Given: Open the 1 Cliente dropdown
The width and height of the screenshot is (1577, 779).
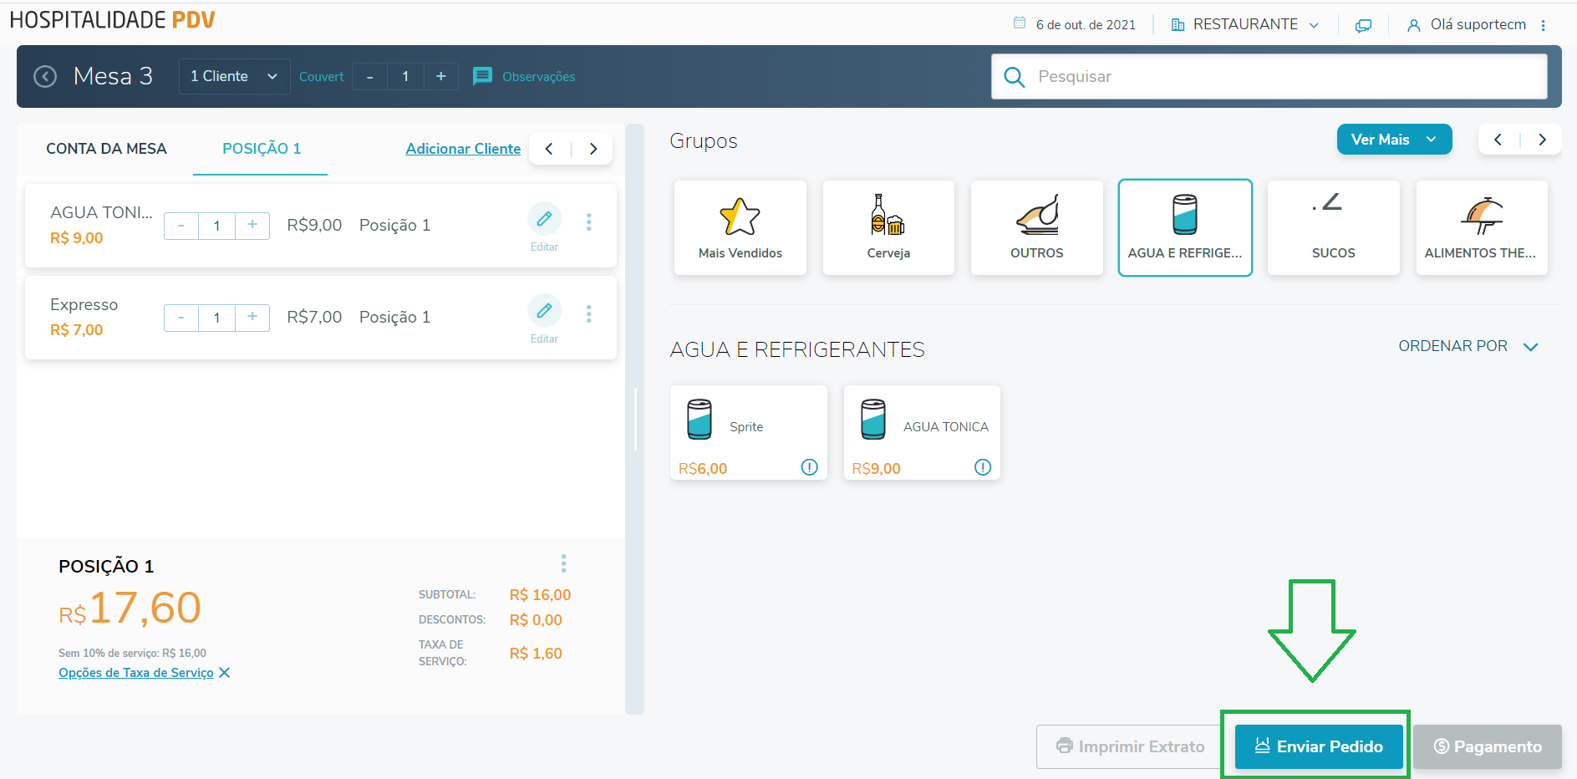Looking at the screenshot, I should pyautogui.click(x=235, y=76).
